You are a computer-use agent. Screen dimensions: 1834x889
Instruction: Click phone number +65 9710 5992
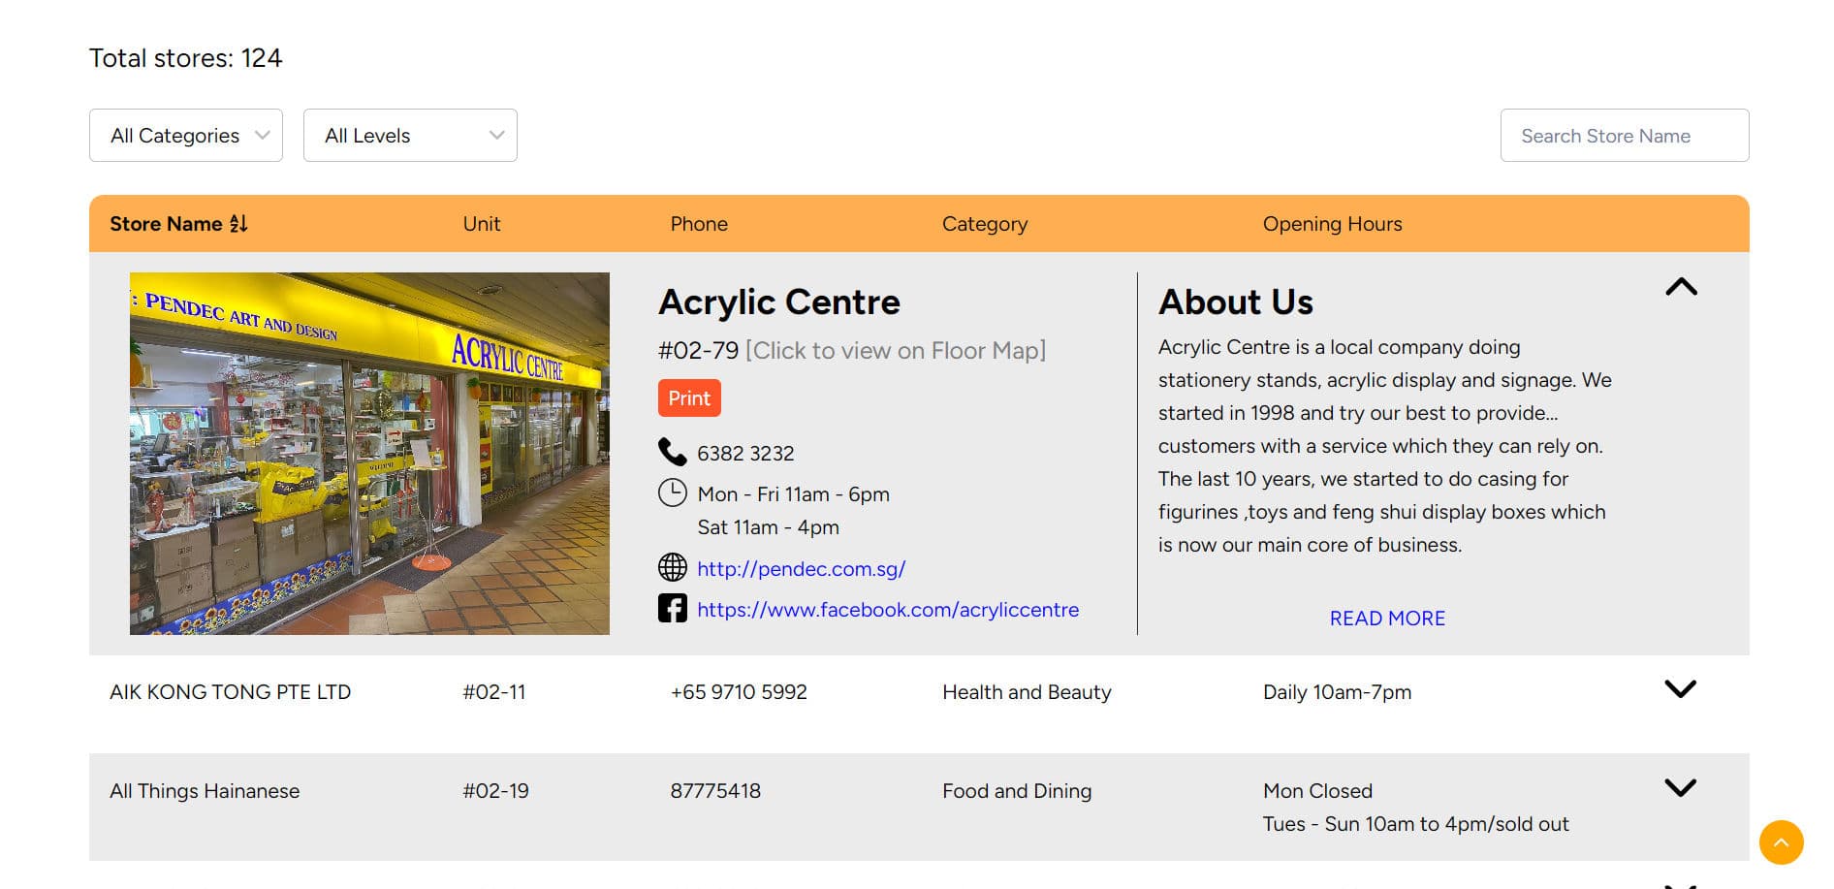(x=739, y=692)
